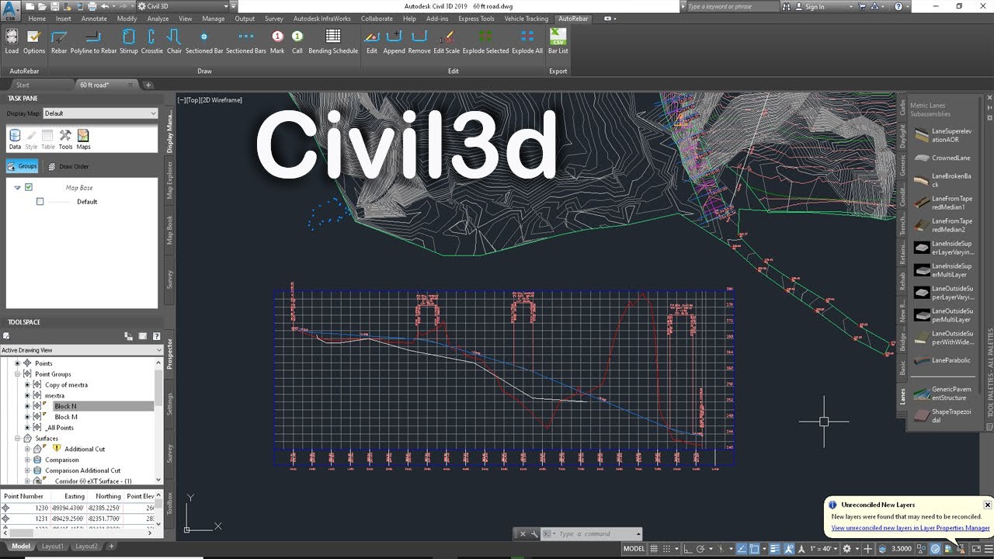Choose the Stirrup tool
Viewport: 994px width, 559px height.
coord(129,42)
